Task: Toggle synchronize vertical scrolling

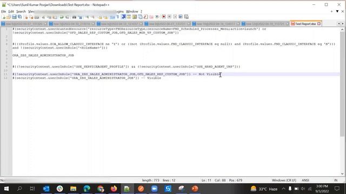Action: click(x=100, y=17)
